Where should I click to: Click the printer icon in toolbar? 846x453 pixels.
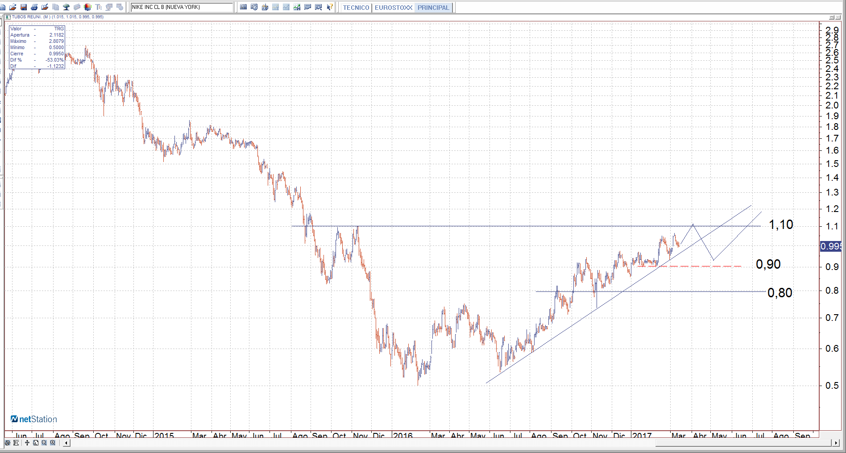coord(34,7)
